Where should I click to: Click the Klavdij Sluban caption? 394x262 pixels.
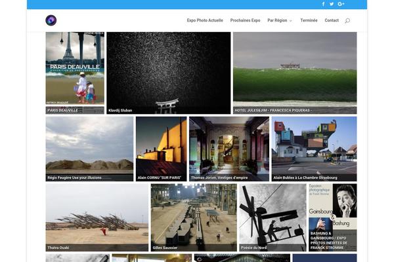pos(120,110)
